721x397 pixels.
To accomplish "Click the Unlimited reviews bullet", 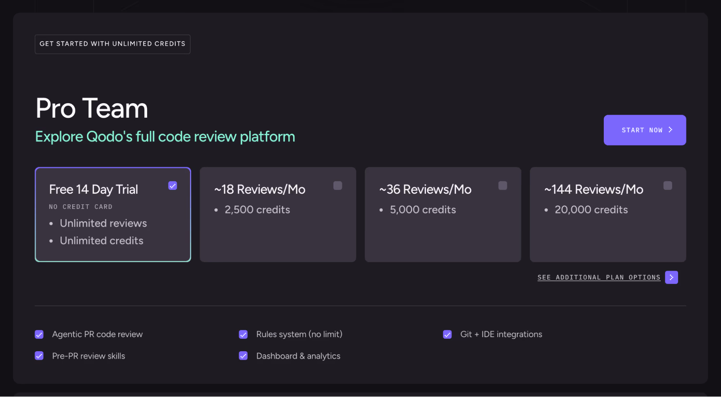I will click(x=103, y=223).
